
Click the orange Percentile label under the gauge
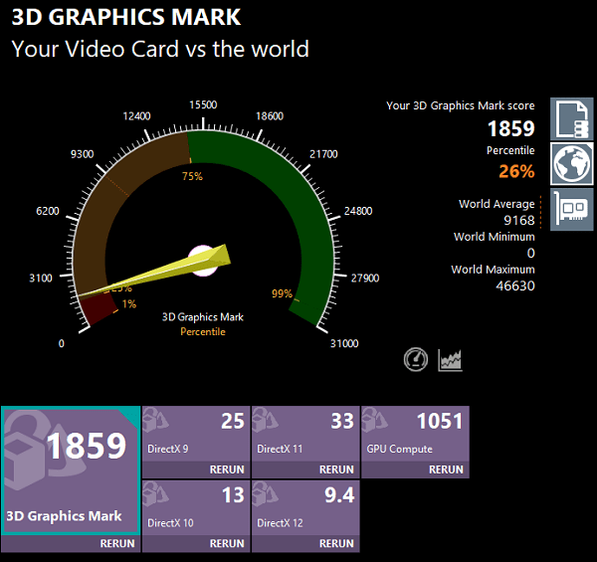(203, 332)
